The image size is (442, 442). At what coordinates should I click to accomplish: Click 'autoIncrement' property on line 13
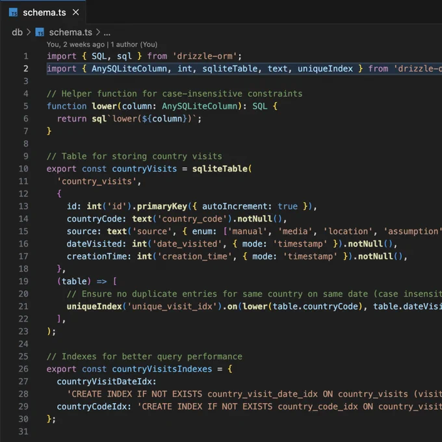235,206
